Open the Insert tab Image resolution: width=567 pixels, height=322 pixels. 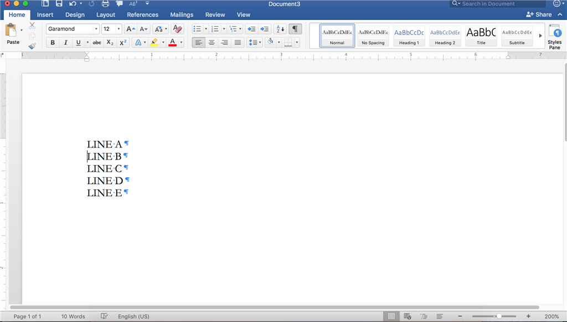click(x=45, y=15)
